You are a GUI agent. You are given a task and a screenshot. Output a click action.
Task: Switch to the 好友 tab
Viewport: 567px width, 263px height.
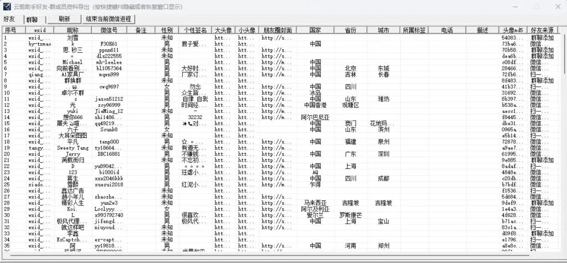click(x=9, y=19)
